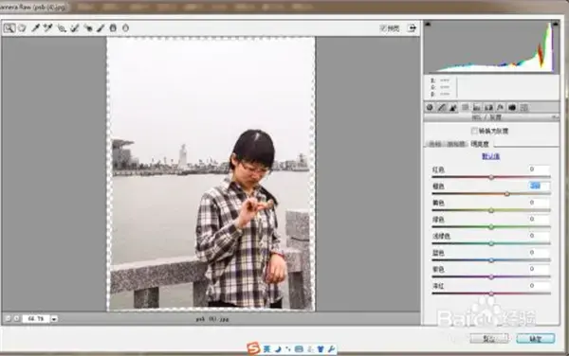Image resolution: width=569 pixels, height=356 pixels.
Task: Click the 洋红 magenta slider handle
Action: pos(491,294)
